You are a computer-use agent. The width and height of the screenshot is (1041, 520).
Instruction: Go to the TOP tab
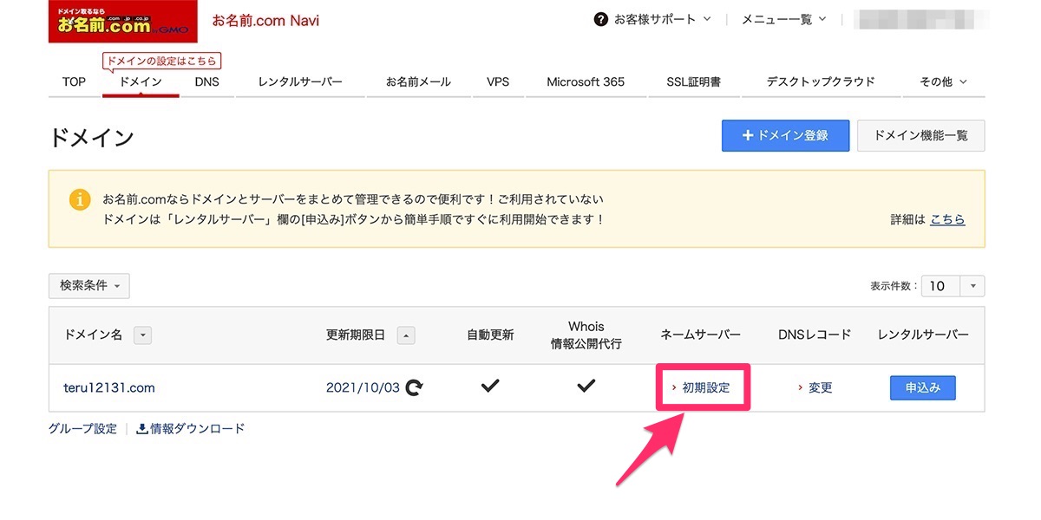coord(74,82)
